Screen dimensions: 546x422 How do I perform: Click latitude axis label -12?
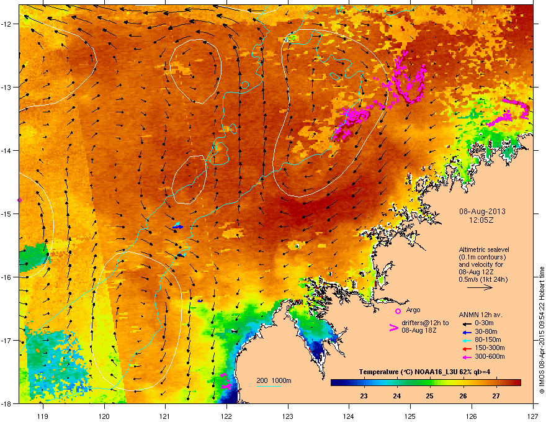[6, 24]
